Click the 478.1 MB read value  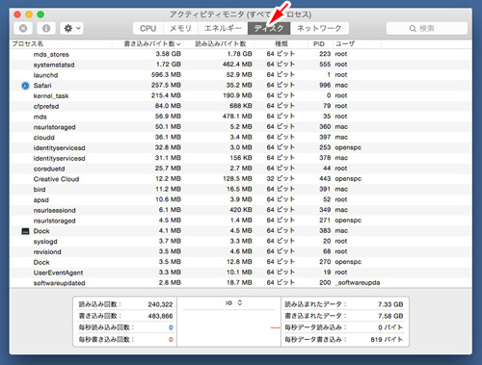coord(237,117)
